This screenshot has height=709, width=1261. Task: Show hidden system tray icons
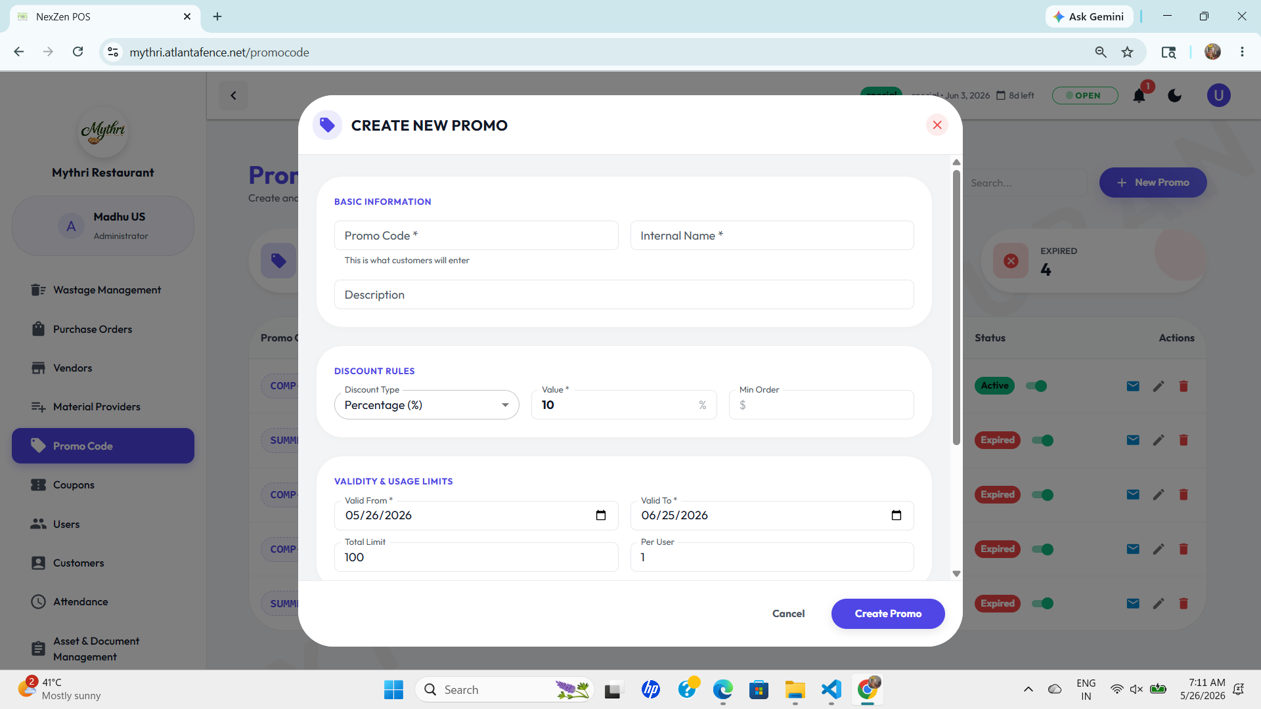pyautogui.click(x=1029, y=689)
